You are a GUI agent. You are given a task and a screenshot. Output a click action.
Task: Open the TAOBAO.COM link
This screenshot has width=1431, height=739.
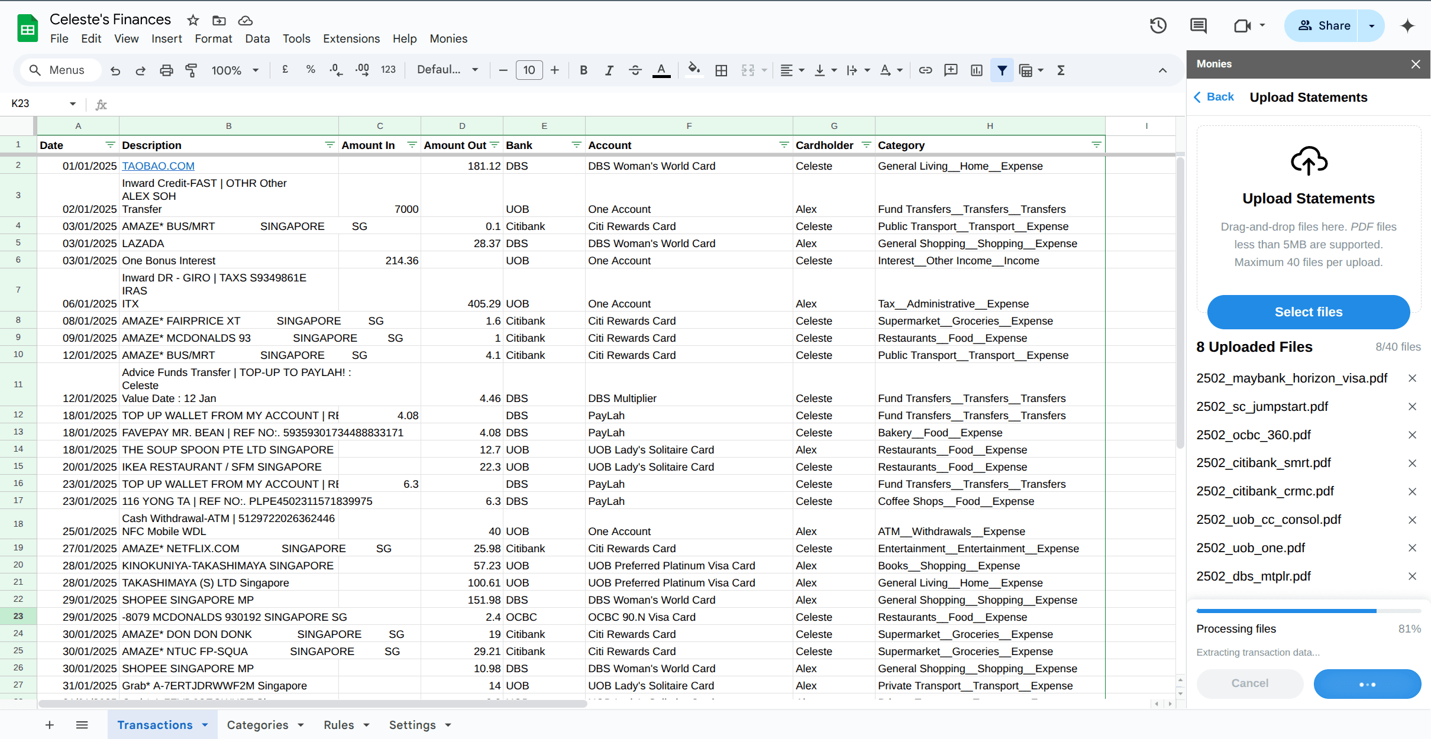(x=158, y=166)
